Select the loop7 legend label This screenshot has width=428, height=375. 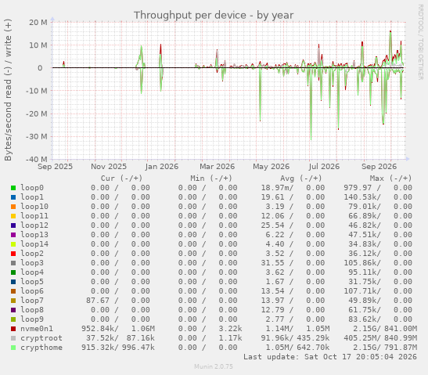(x=32, y=301)
